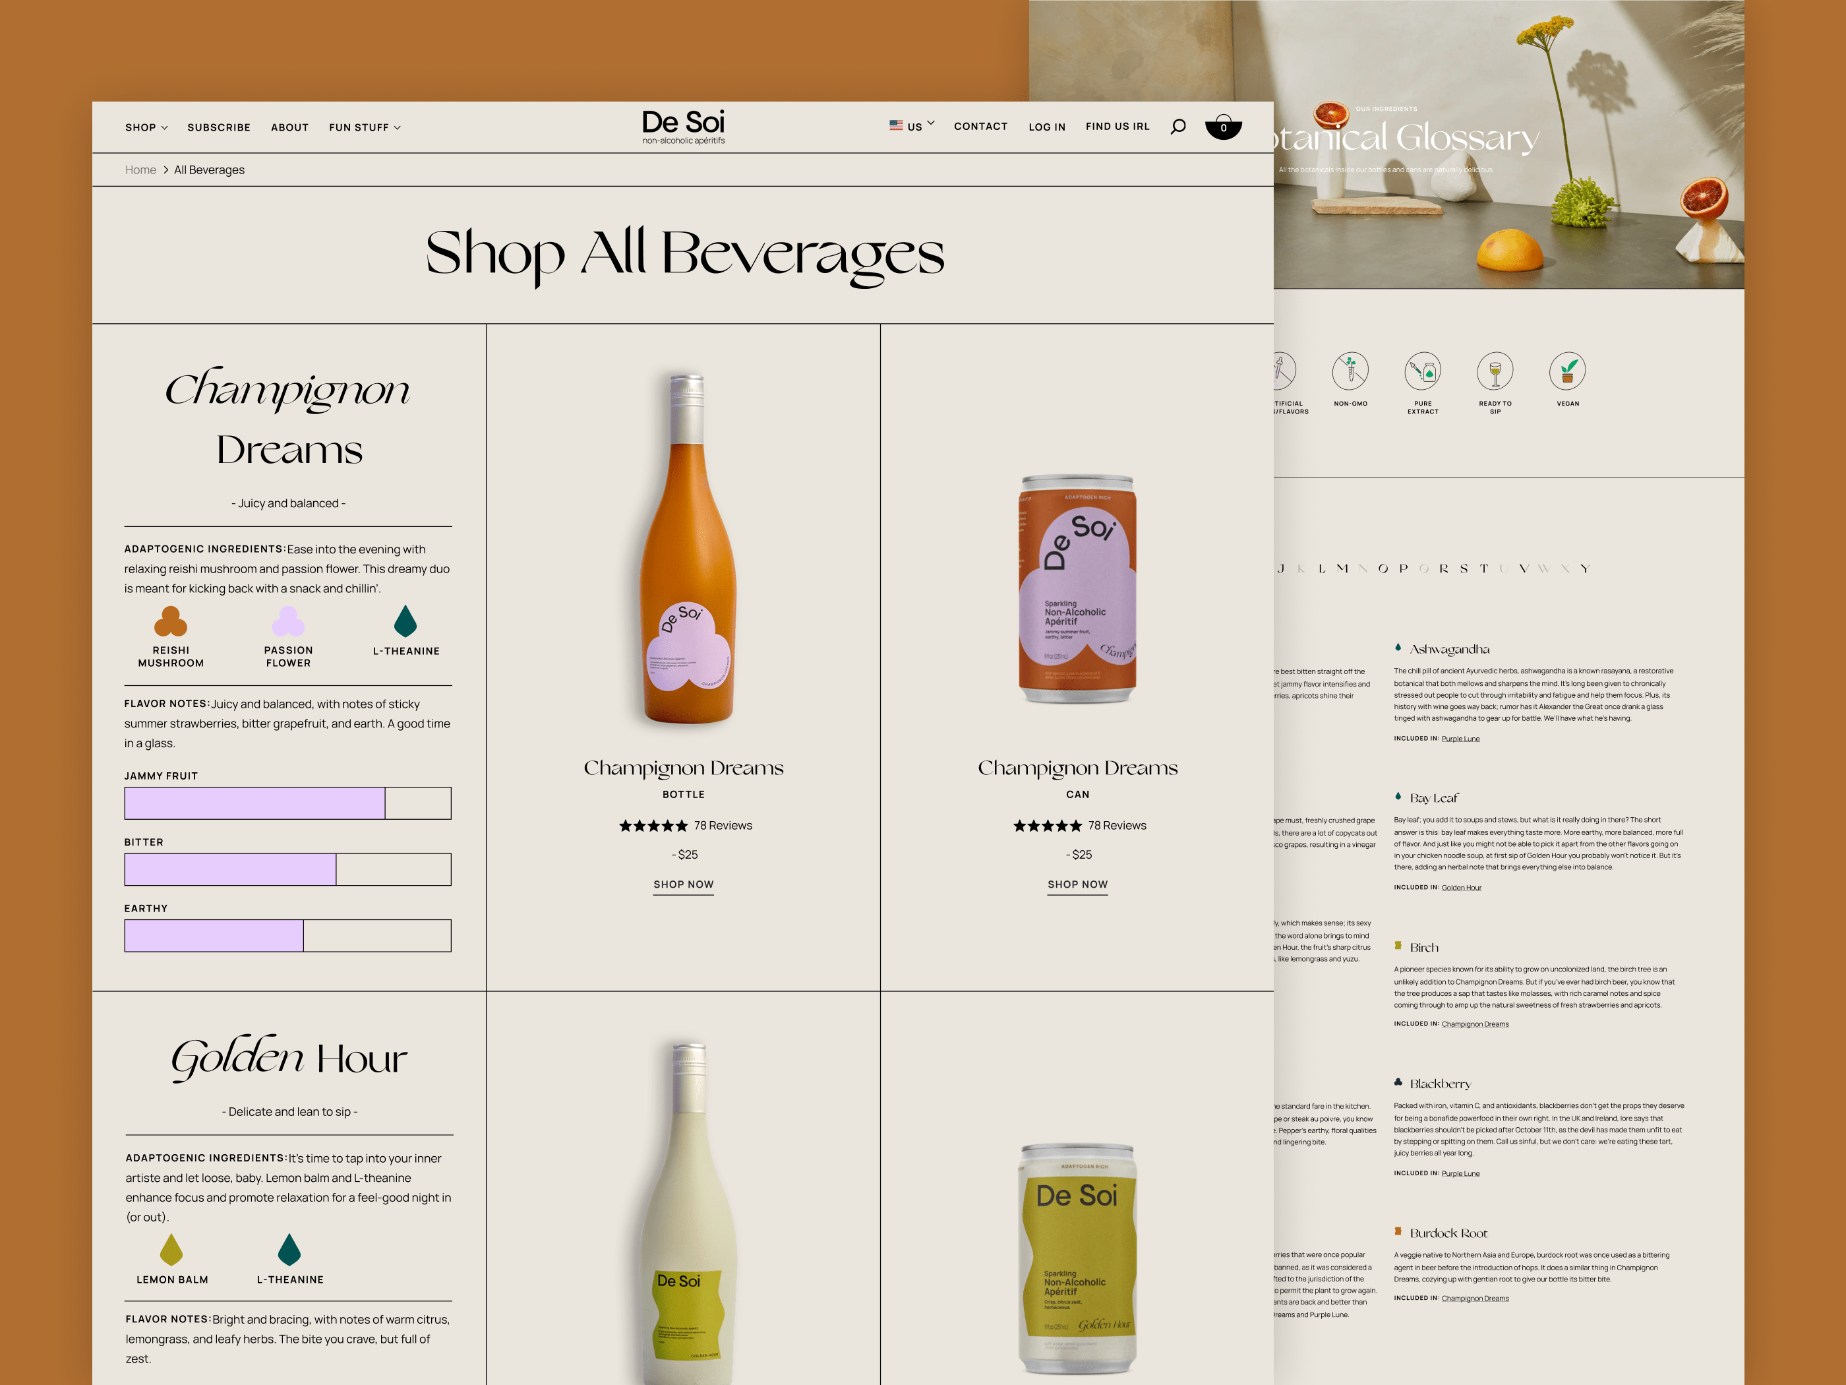Click the Pure Extract bottle icon
The height and width of the screenshot is (1385, 1846).
(1422, 371)
